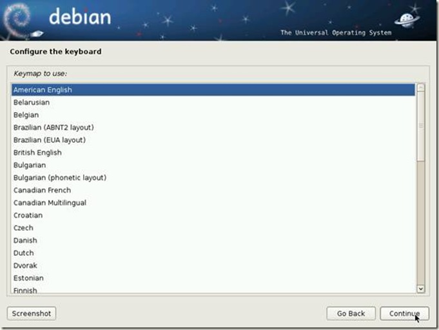Select Belgian keymap

(x=213, y=115)
